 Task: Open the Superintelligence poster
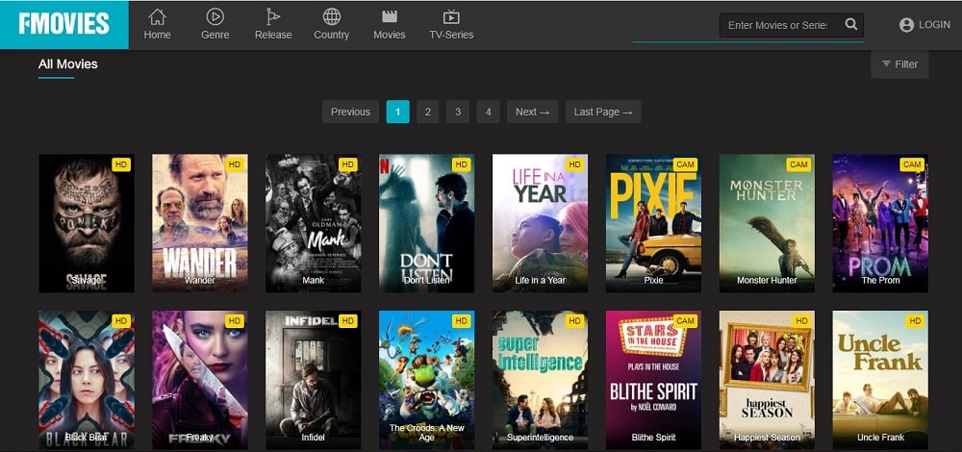coord(540,380)
